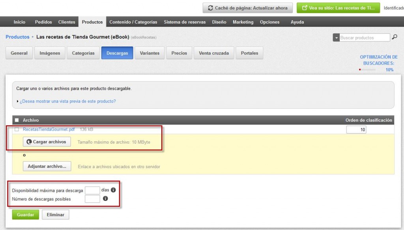Switch to the Precios tab
This screenshot has width=404, height=230.
tap(179, 53)
